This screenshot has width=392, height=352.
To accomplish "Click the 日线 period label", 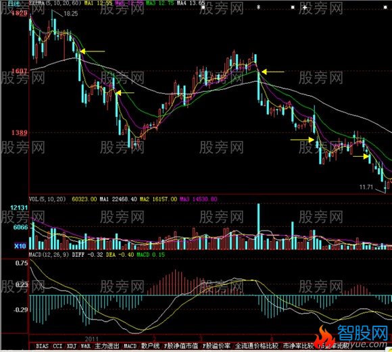I will pos(14,3).
